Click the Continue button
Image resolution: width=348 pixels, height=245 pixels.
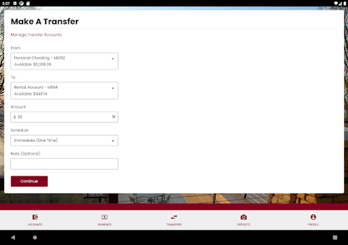click(29, 181)
